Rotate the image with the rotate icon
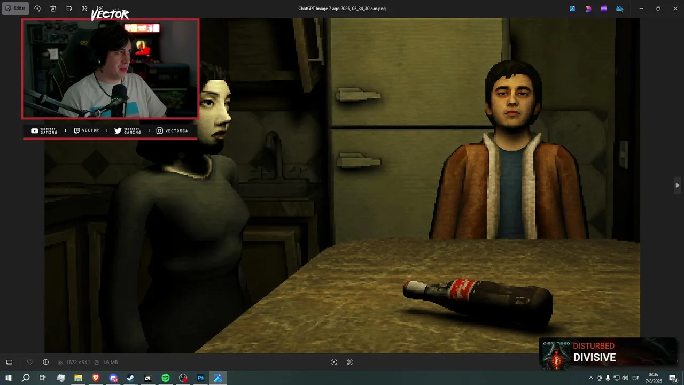The image size is (684, 385). point(37,9)
